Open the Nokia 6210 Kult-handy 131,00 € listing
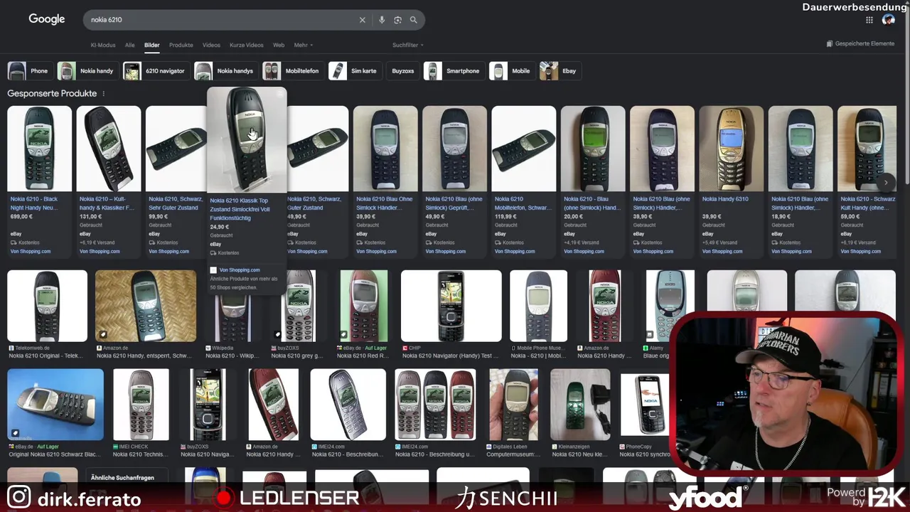910x512 pixels. [x=108, y=181]
